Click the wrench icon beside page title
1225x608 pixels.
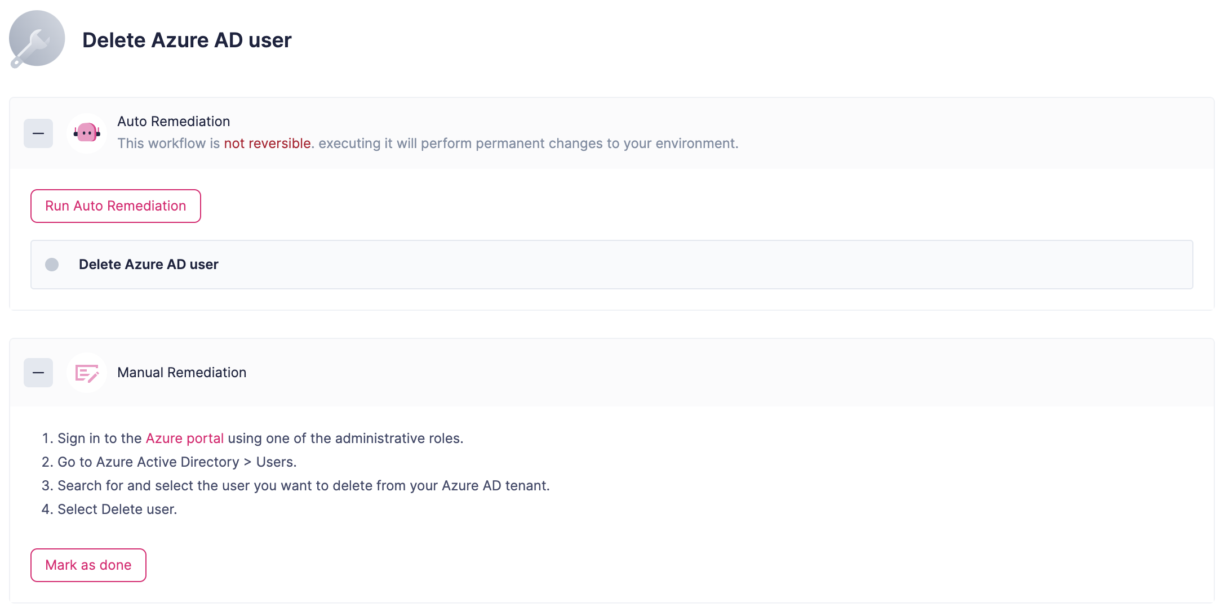click(x=37, y=39)
